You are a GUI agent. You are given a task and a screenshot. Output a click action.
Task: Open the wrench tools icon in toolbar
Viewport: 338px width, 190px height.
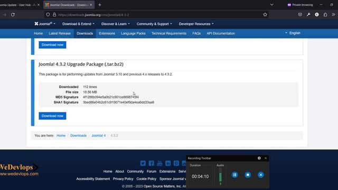click(308, 15)
